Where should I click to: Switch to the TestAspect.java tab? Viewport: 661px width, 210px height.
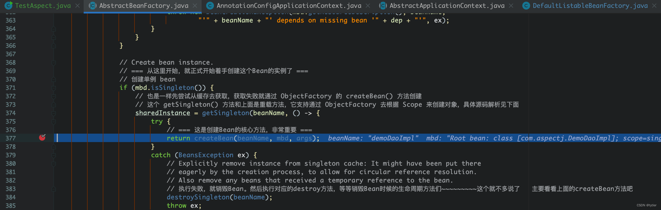click(43, 6)
